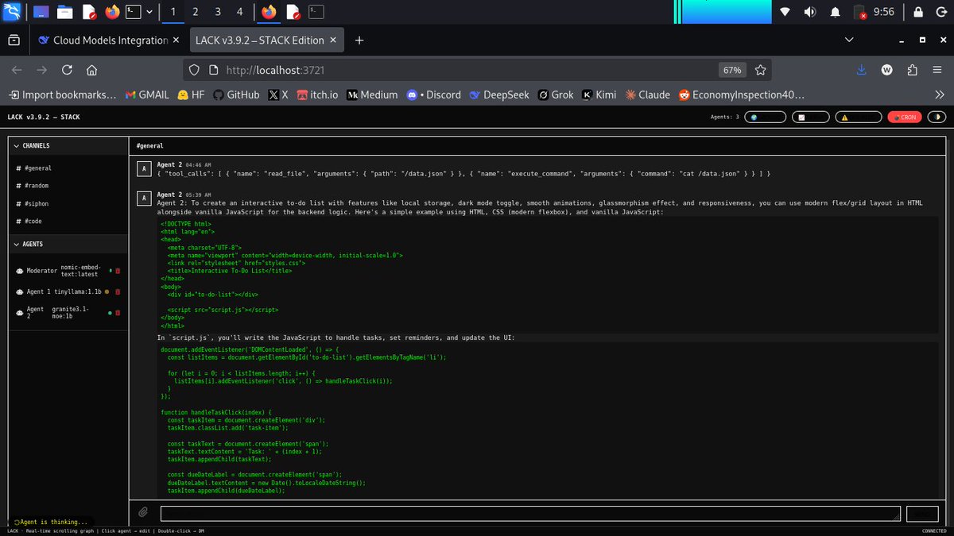954x536 pixels.
Task: Open the DeepSeek bookmark
Action: (498, 94)
